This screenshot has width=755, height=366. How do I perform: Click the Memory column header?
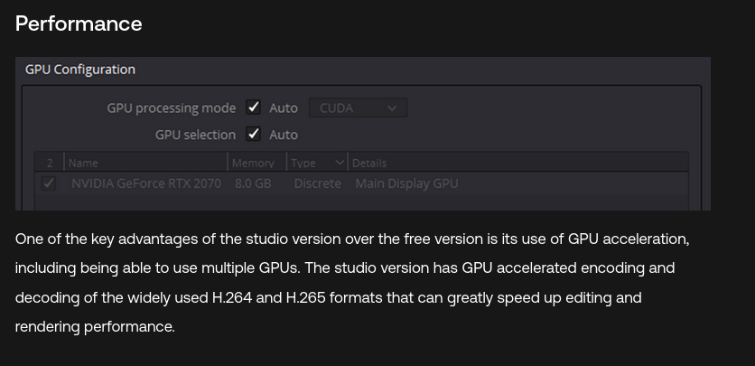coord(253,164)
